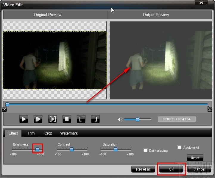Open the Crop tab
This screenshot has width=215, height=178.
(48, 133)
